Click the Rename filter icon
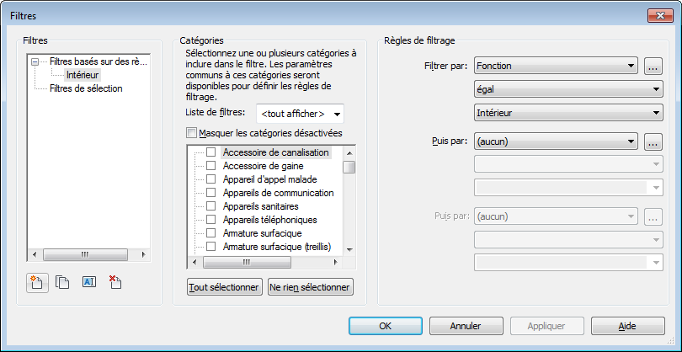682x352 pixels. 88,283
